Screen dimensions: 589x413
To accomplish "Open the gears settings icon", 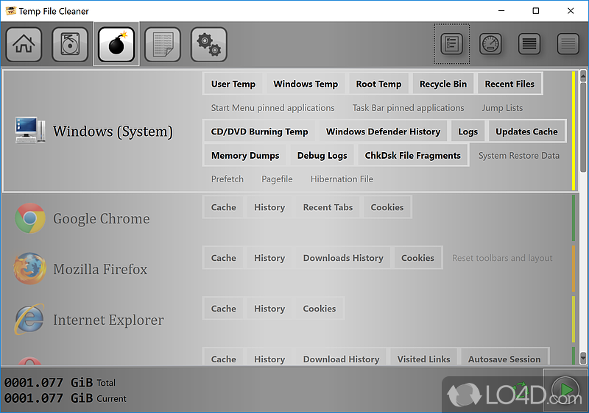I will [209, 44].
